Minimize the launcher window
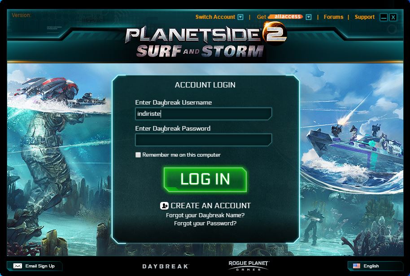The width and height of the screenshot is (410, 276). pyautogui.click(x=384, y=17)
